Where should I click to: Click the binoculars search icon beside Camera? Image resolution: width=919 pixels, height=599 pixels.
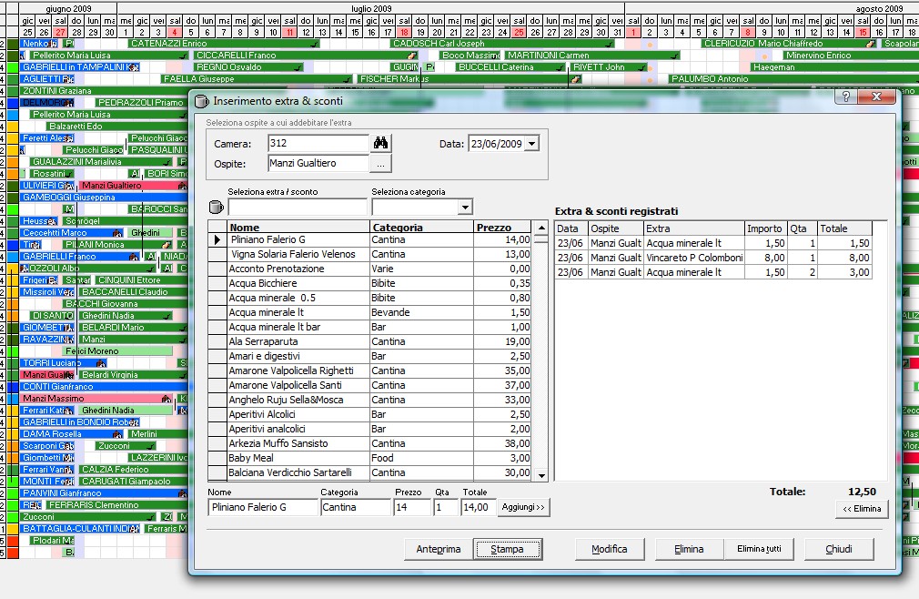tap(381, 143)
